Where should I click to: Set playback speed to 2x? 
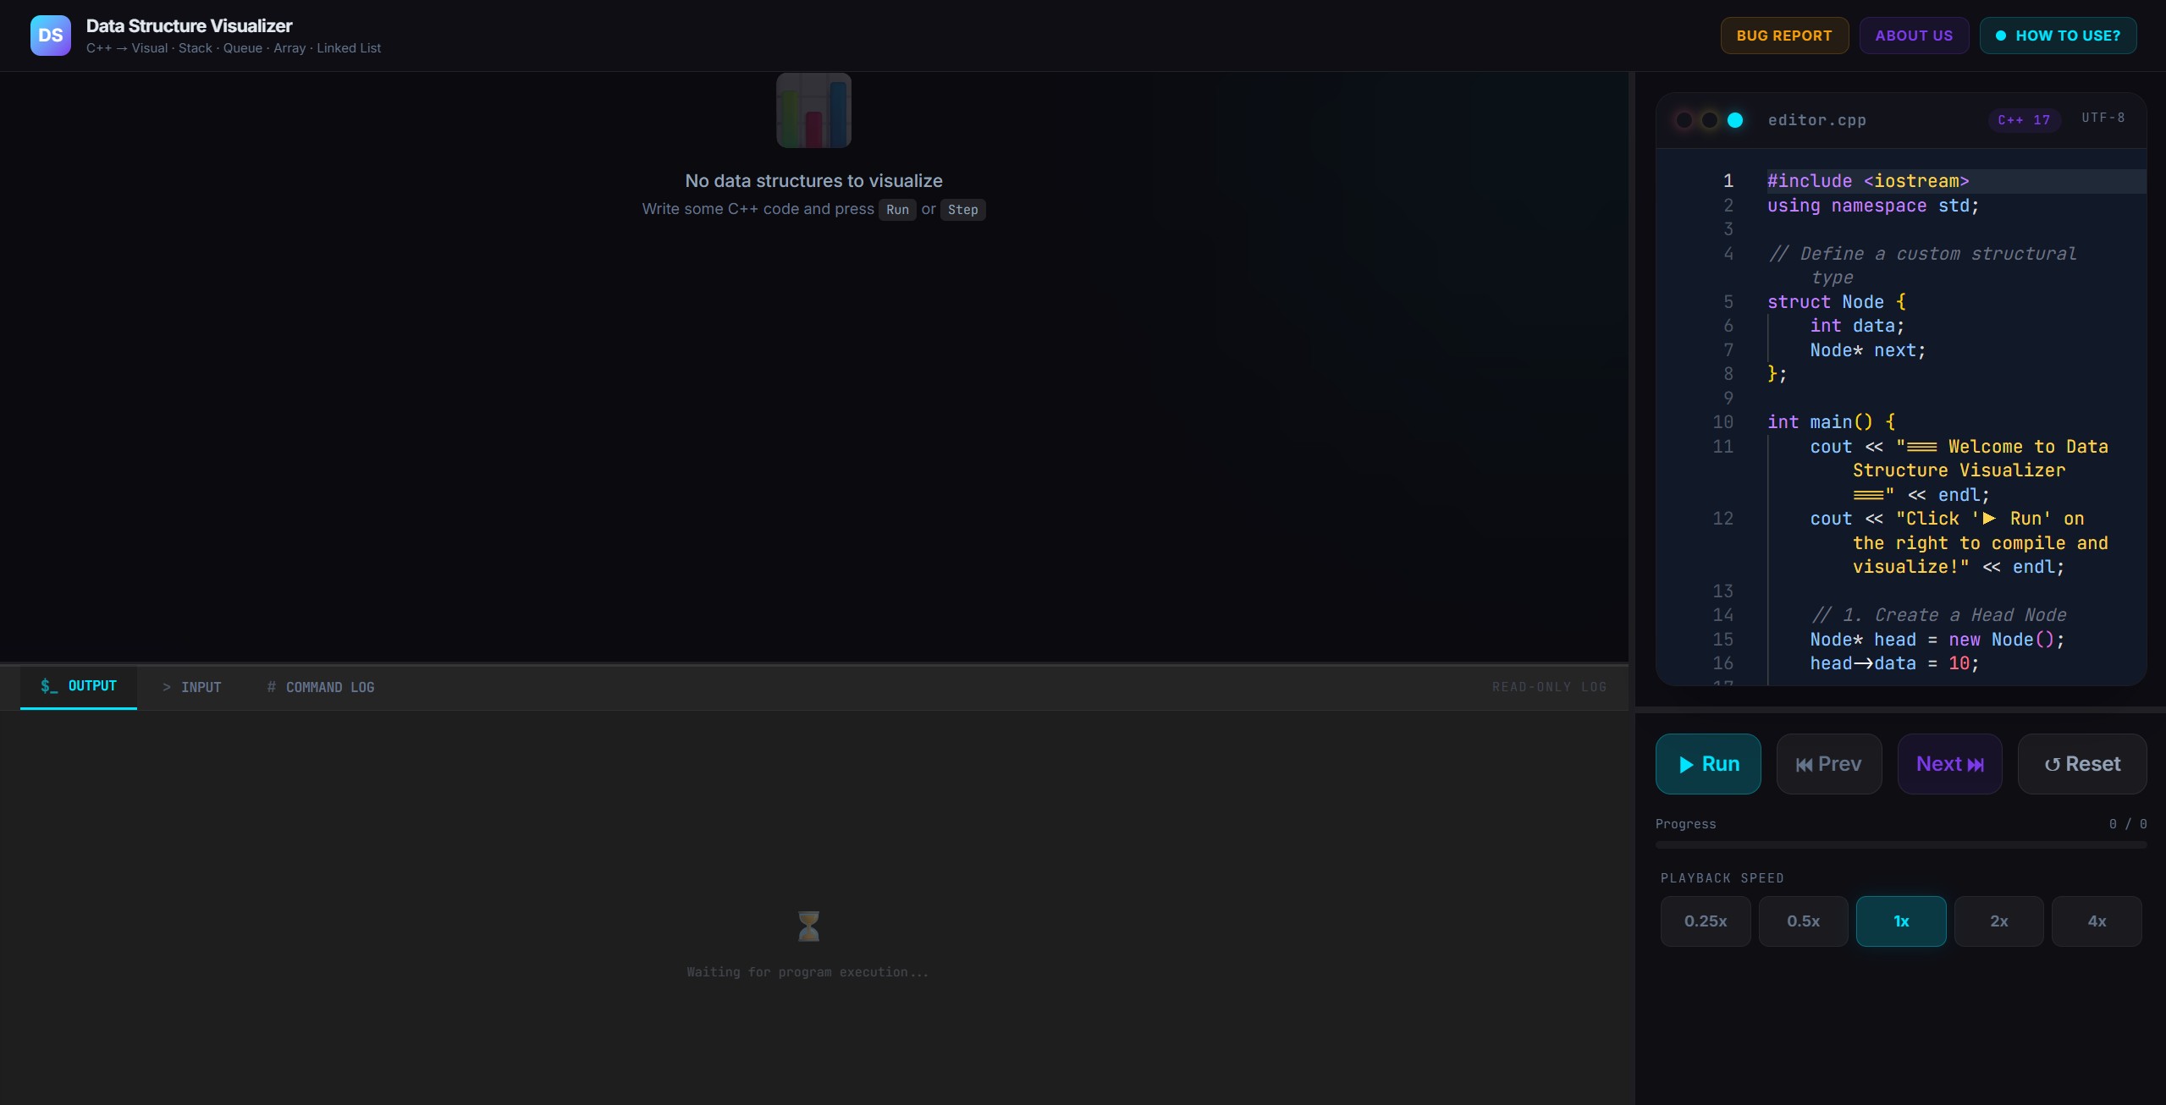[1999, 921]
